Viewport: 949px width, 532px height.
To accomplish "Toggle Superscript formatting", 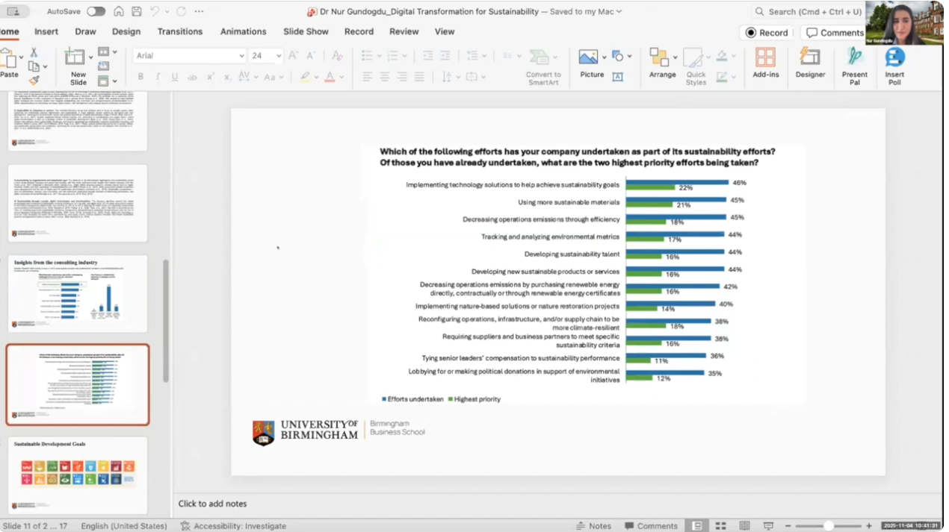I will click(210, 77).
